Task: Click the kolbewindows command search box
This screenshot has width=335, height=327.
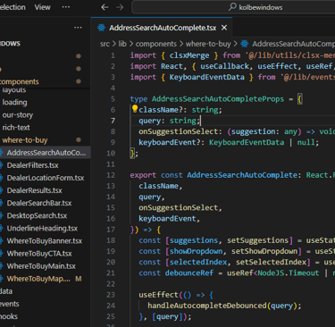Action: [x=233, y=7]
